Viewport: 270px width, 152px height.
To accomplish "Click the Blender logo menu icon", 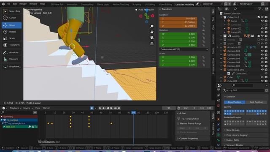I will [x=3, y=4].
